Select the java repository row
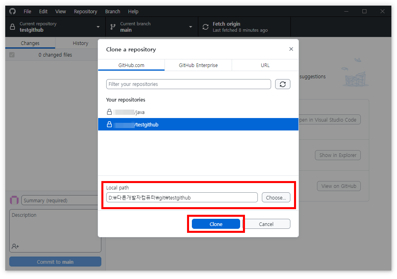Image resolution: width=397 pixels, height=279 pixels. (x=198, y=112)
